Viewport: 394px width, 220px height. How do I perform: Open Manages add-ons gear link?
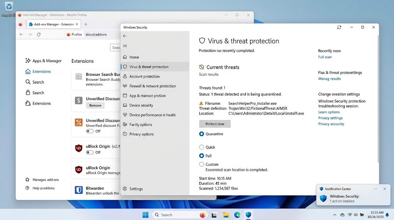tap(42, 180)
